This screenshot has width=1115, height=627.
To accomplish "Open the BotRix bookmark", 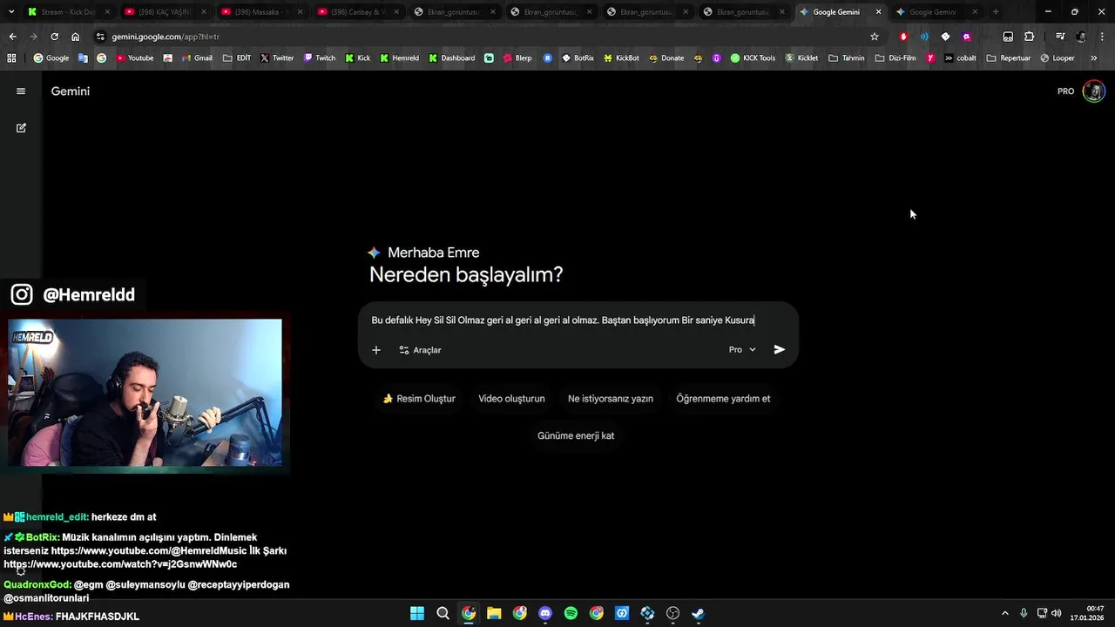I will [578, 58].
